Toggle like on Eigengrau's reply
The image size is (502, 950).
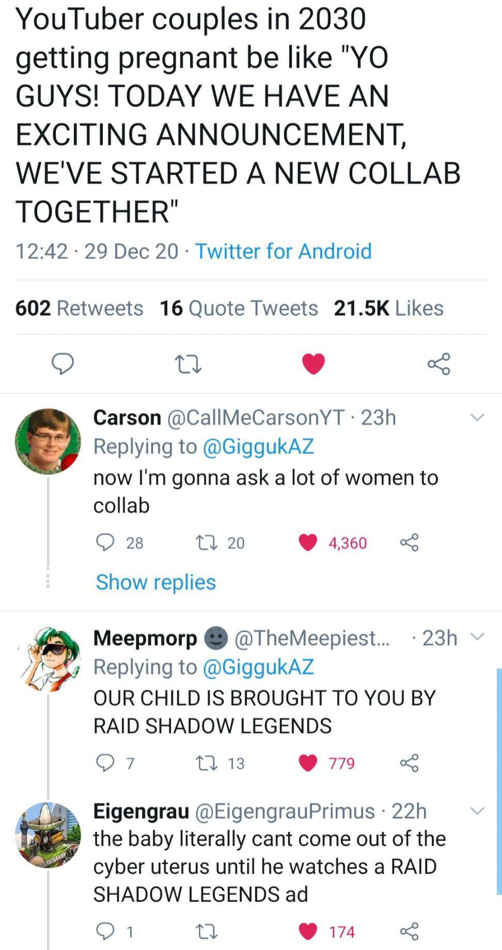tap(308, 931)
